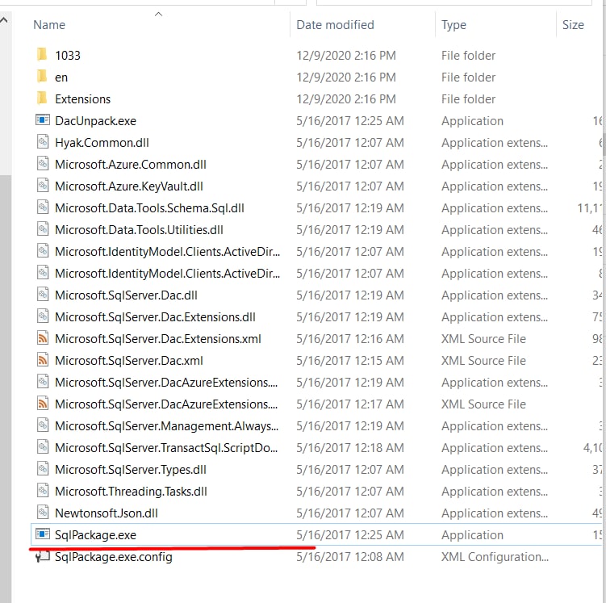Select file name Hyak.Common.dll
This screenshot has height=603, width=606.
coord(102,143)
